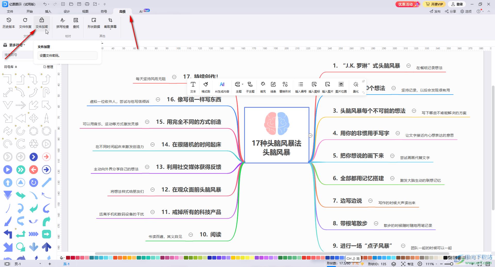Screen dimensions: 495x267
Task: Toggle Focus (专注) mode in status bar
Action: (x=408, y=264)
